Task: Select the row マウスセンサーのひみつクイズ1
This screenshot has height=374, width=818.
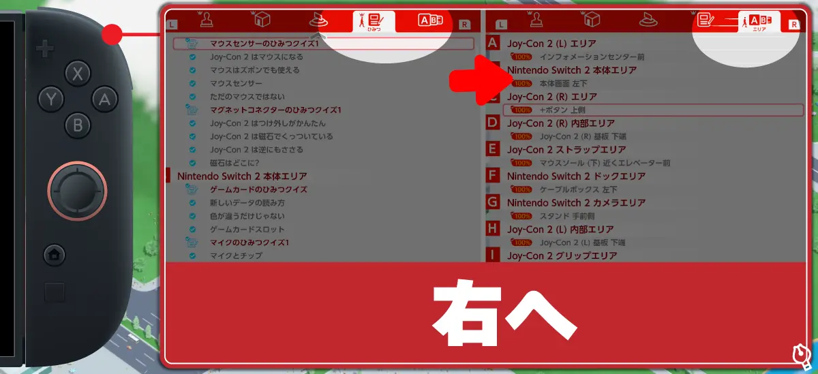Action: [x=323, y=44]
